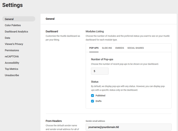Open the Data settings section
The width and height of the screenshot is (178, 131).
[x=7, y=38]
